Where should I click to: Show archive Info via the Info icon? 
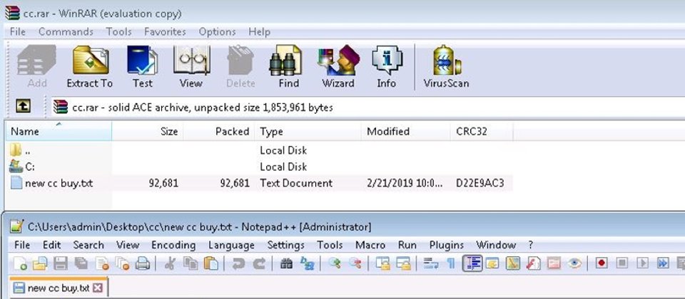[387, 66]
